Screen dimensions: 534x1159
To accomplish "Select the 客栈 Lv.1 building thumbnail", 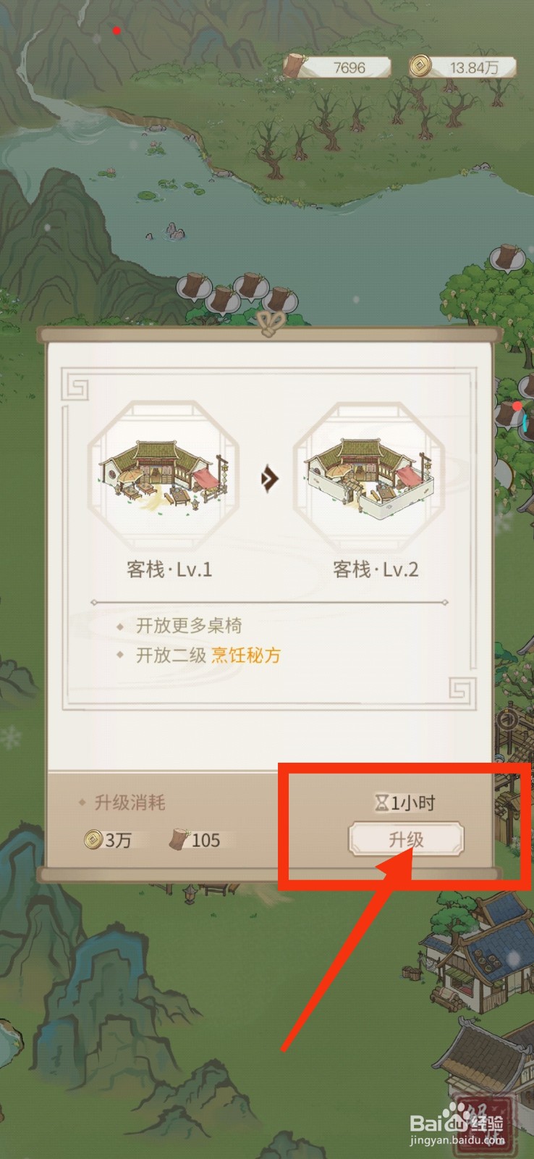I will point(163,477).
